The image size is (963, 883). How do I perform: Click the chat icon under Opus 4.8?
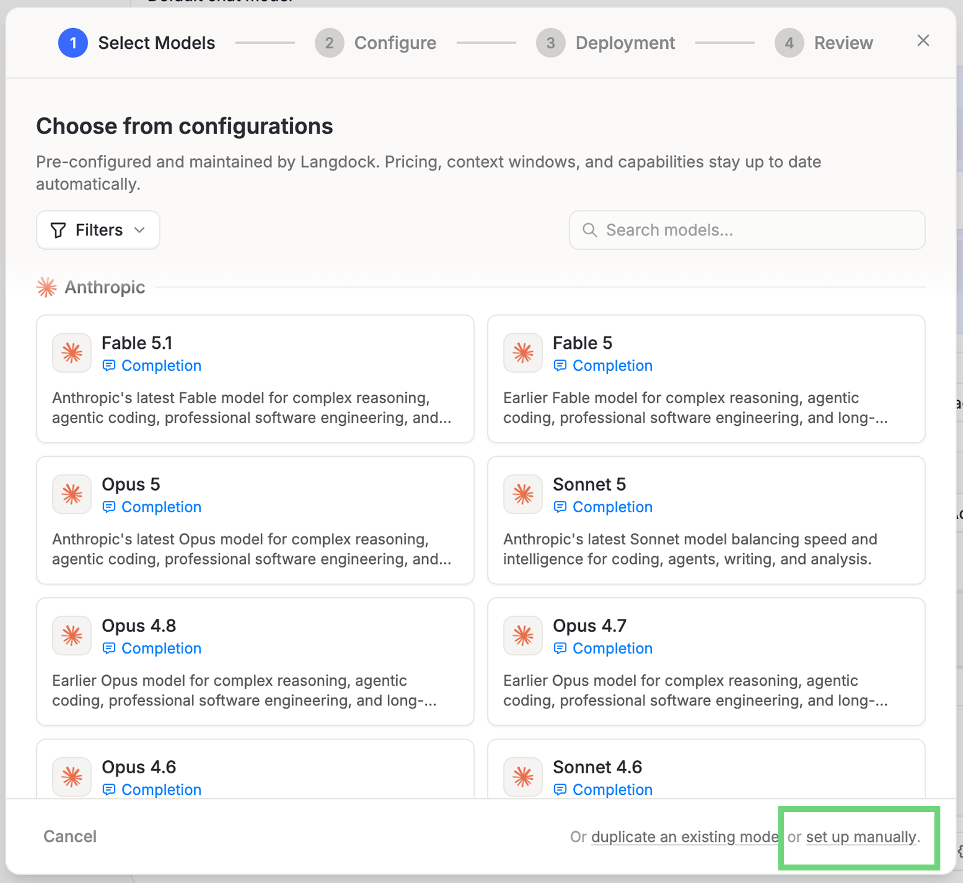click(108, 648)
